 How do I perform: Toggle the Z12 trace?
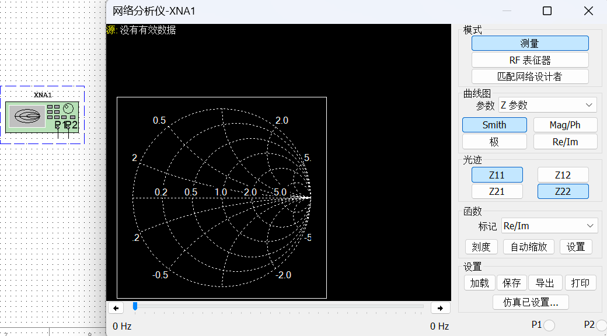pyautogui.click(x=563, y=175)
